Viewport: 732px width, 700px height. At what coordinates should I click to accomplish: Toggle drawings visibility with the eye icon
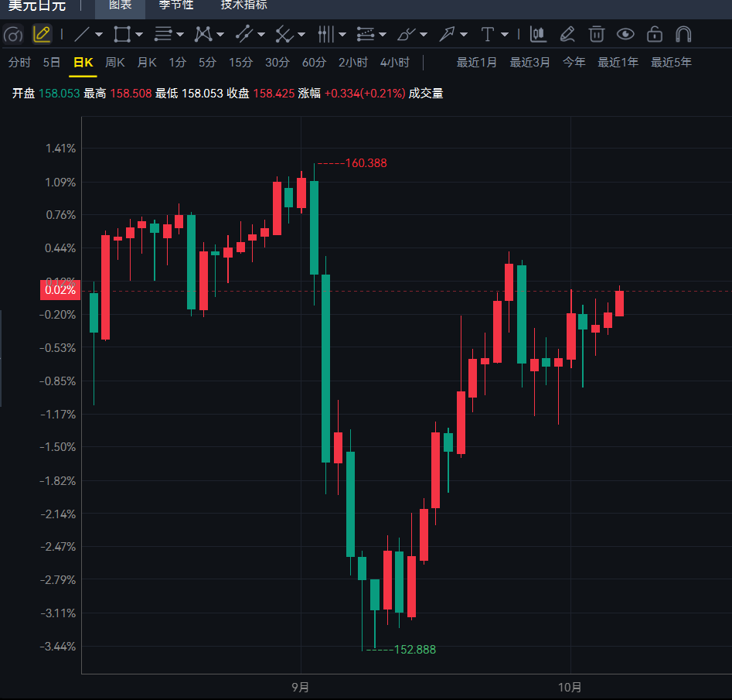pyautogui.click(x=625, y=35)
